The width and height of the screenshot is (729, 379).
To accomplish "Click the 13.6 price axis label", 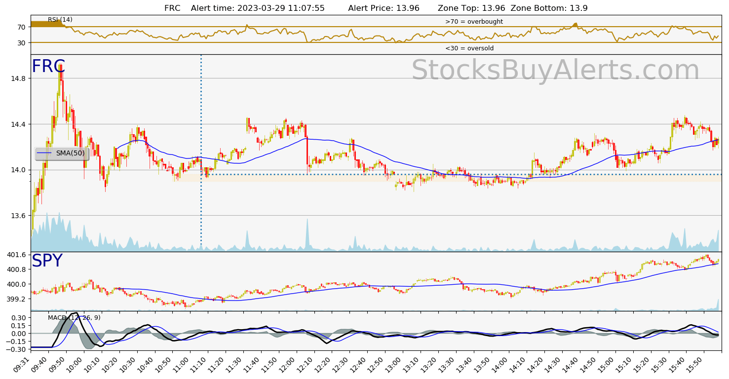I will (x=18, y=216).
